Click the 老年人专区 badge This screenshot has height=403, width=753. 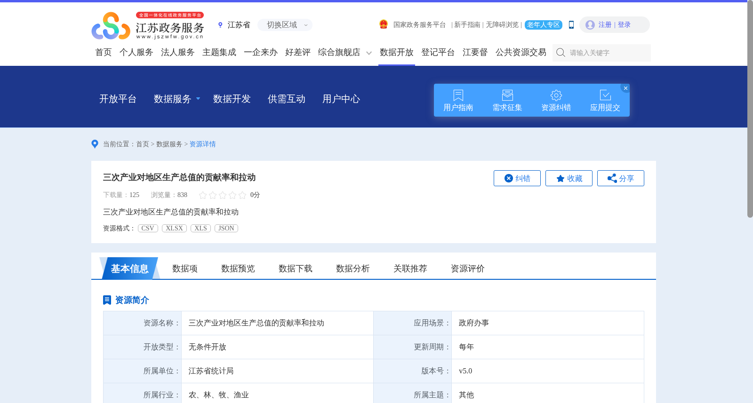coord(544,25)
